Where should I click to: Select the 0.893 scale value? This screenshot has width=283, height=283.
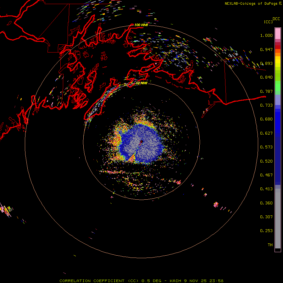tap(266, 63)
